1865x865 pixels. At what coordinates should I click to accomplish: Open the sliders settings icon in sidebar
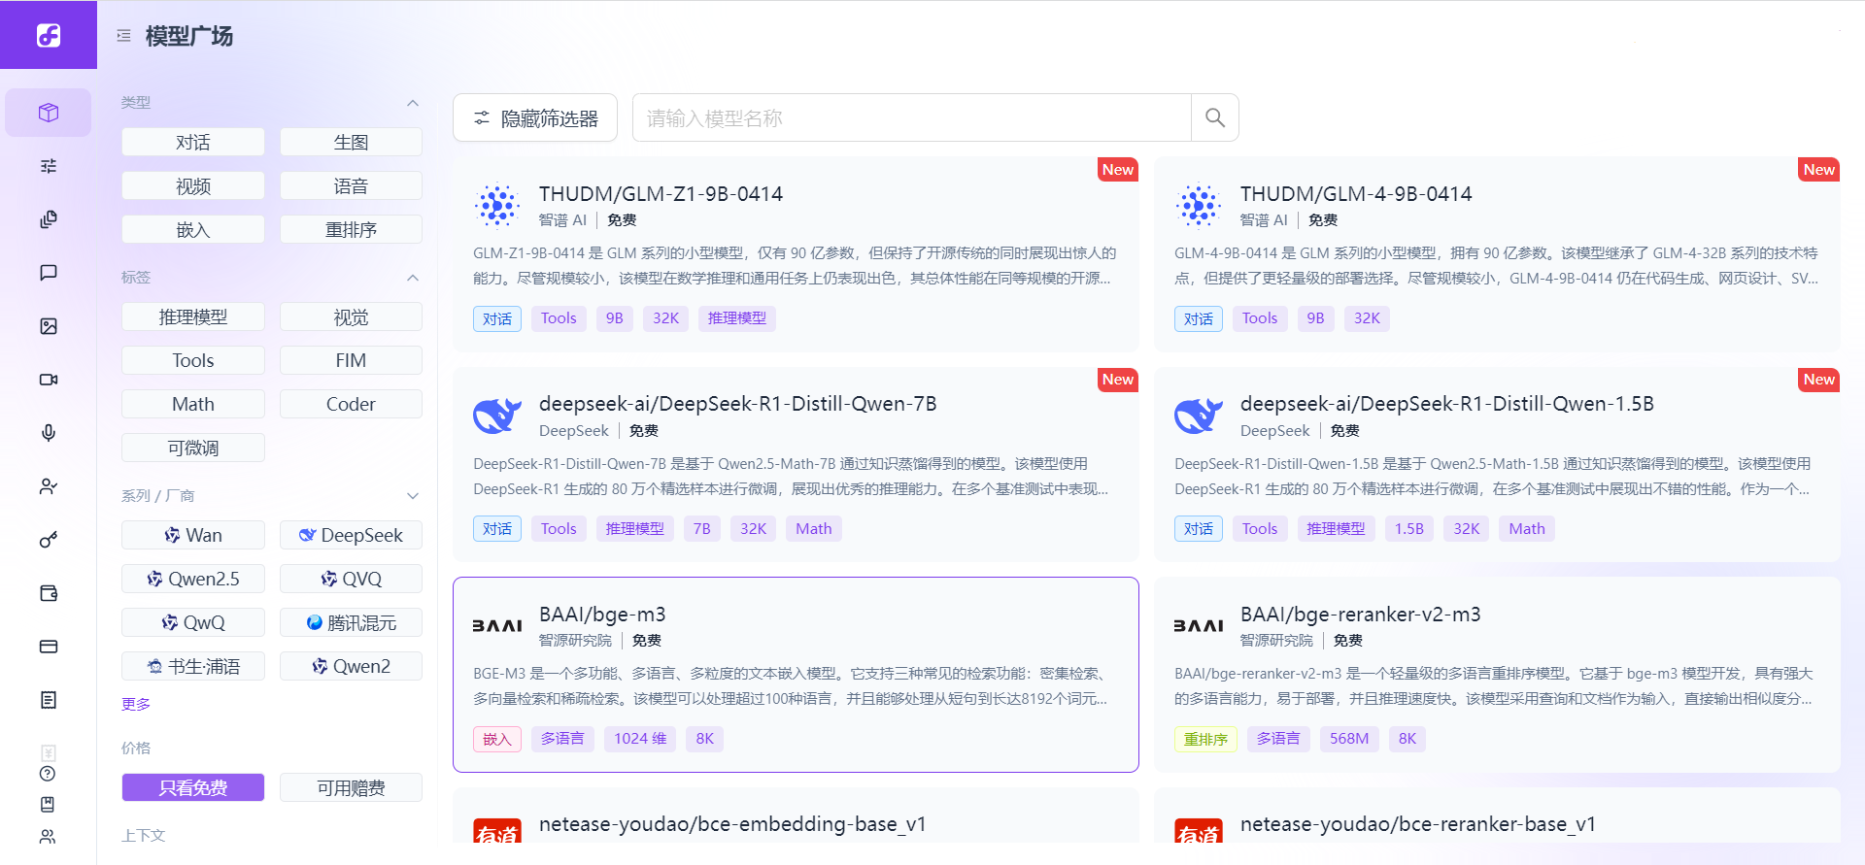[49, 166]
